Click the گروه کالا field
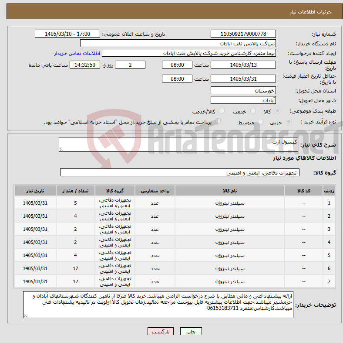This screenshot has width=343, height=343. tap(180, 172)
